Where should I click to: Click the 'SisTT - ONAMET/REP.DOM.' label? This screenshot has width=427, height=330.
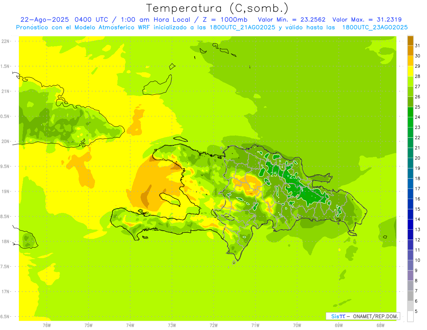point(363,316)
